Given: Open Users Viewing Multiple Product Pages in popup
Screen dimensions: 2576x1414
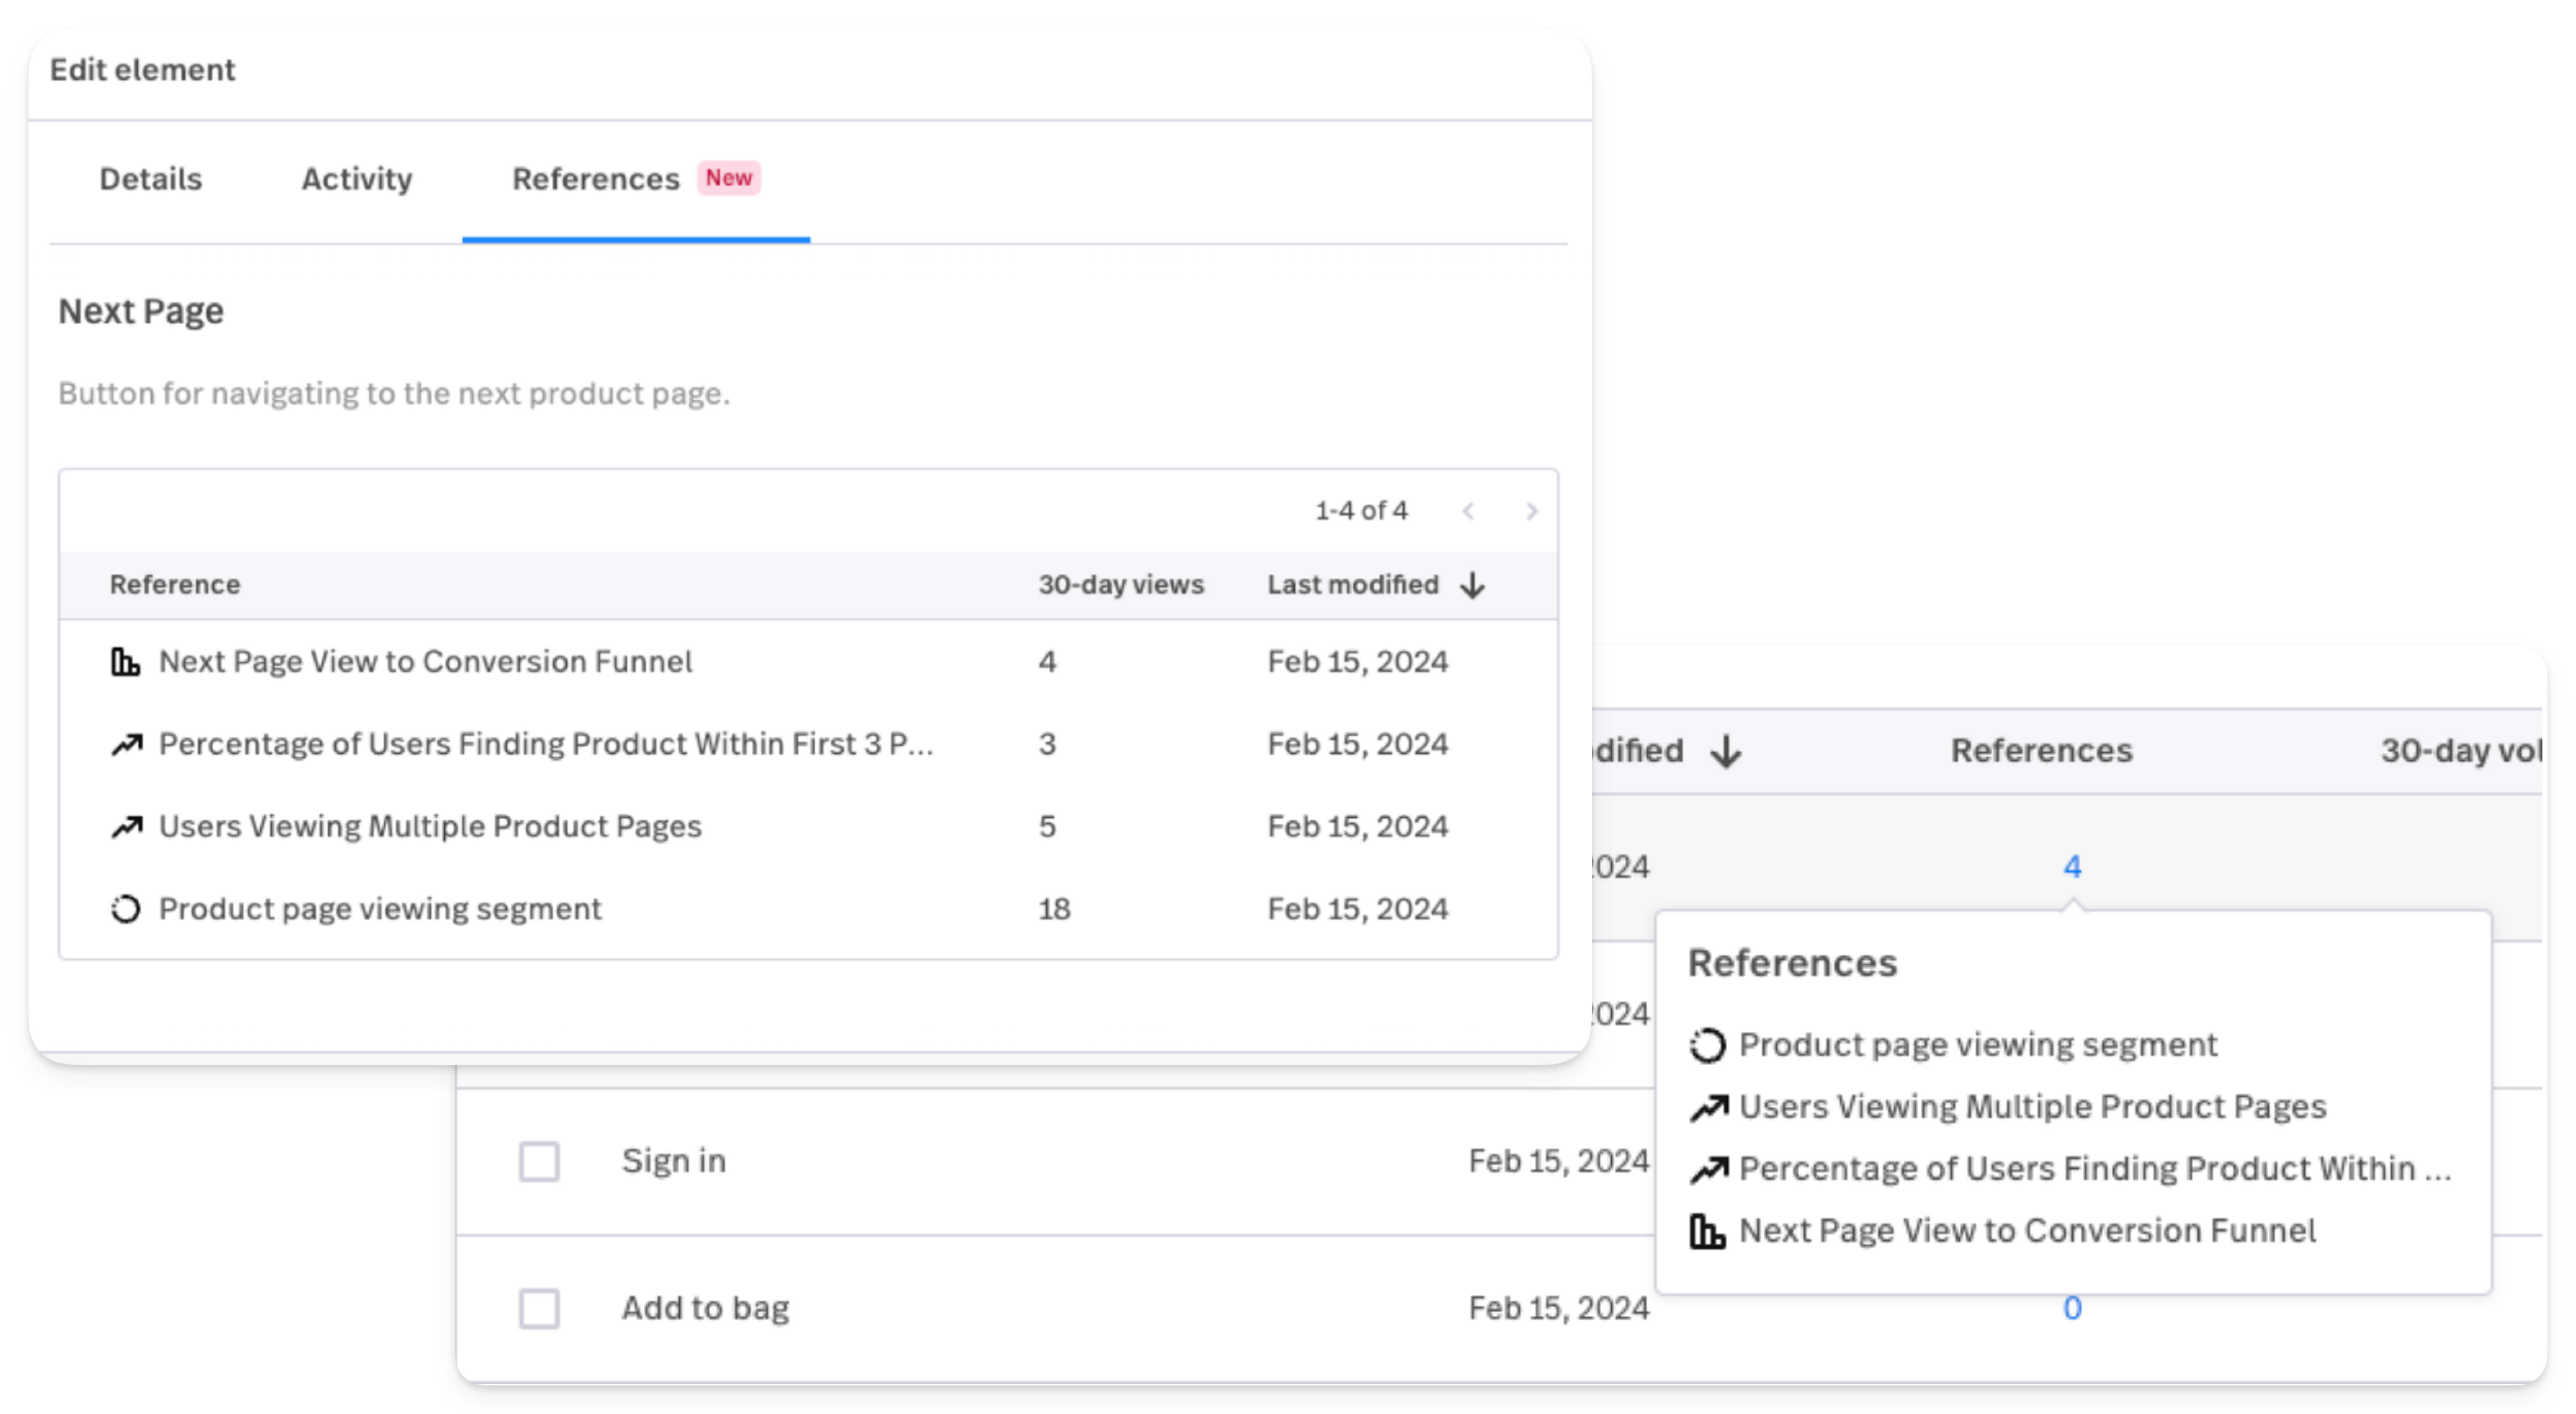Looking at the screenshot, I should [2032, 1107].
